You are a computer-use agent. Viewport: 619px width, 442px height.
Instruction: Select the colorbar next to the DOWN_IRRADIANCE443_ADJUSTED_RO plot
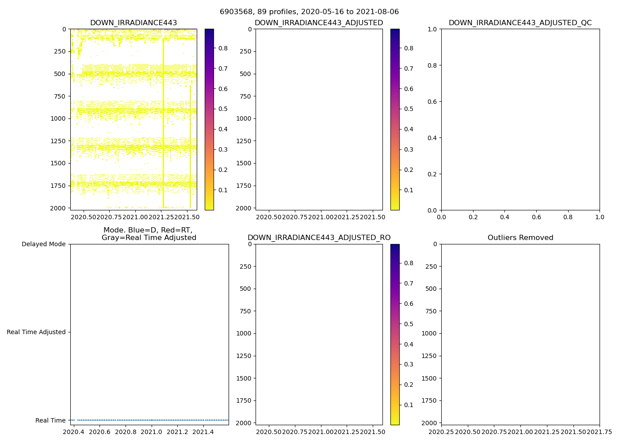pos(395,334)
